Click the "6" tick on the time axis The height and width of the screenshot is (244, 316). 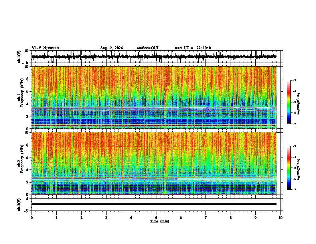pos(181,217)
